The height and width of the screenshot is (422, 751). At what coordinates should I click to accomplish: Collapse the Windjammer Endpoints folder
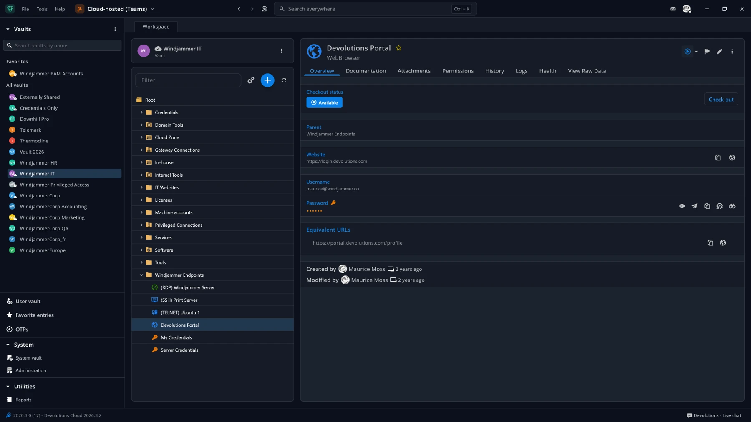click(141, 275)
